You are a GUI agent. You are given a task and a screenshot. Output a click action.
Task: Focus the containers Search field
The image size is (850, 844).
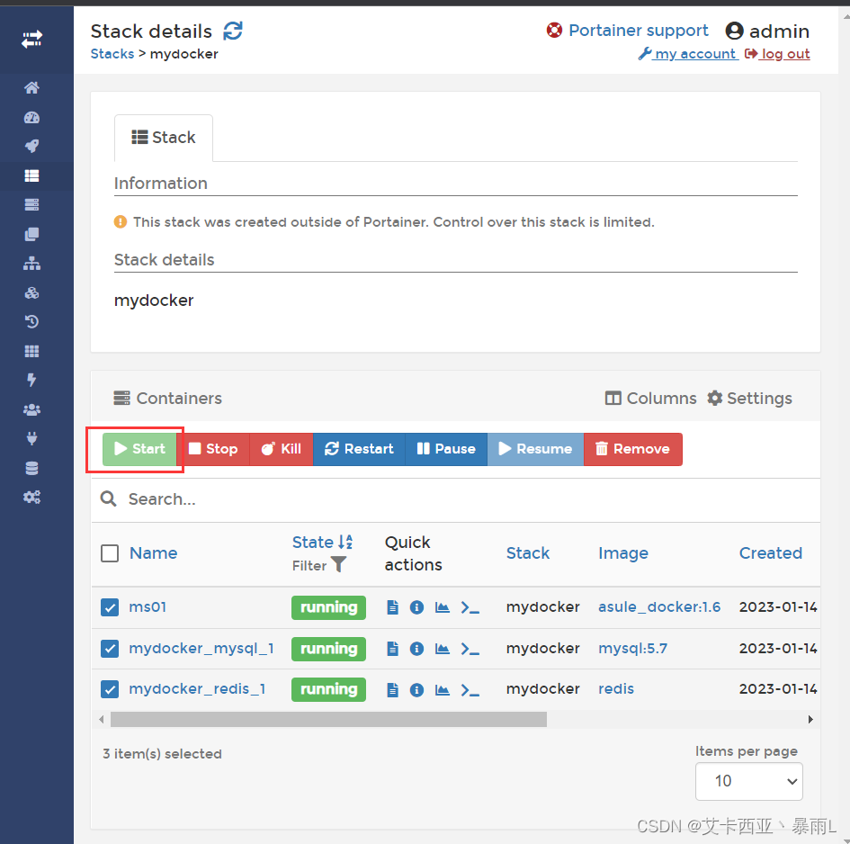(455, 499)
